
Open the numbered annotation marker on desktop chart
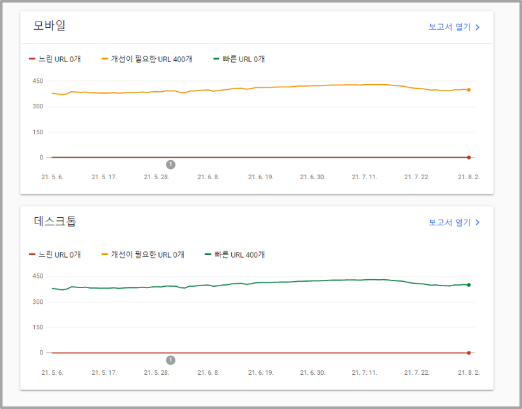[x=170, y=360]
